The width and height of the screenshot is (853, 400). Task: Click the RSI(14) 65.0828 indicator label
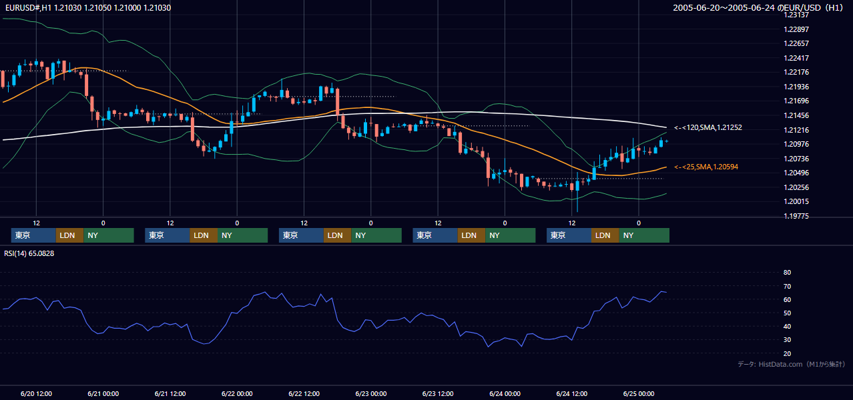coord(30,253)
